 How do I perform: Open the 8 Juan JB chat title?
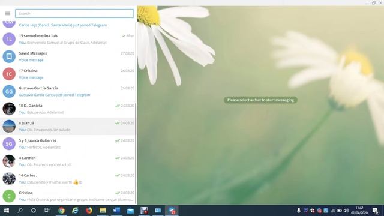click(26, 123)
